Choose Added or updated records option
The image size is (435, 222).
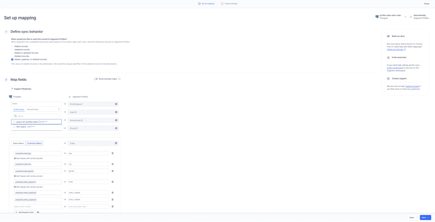pyautogui.click(x=12, y=53)
